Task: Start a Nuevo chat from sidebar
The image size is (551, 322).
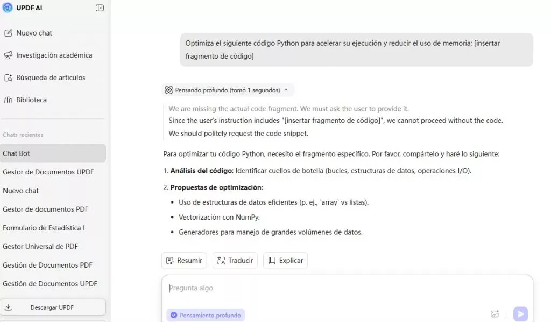Action: coord(34,33)
